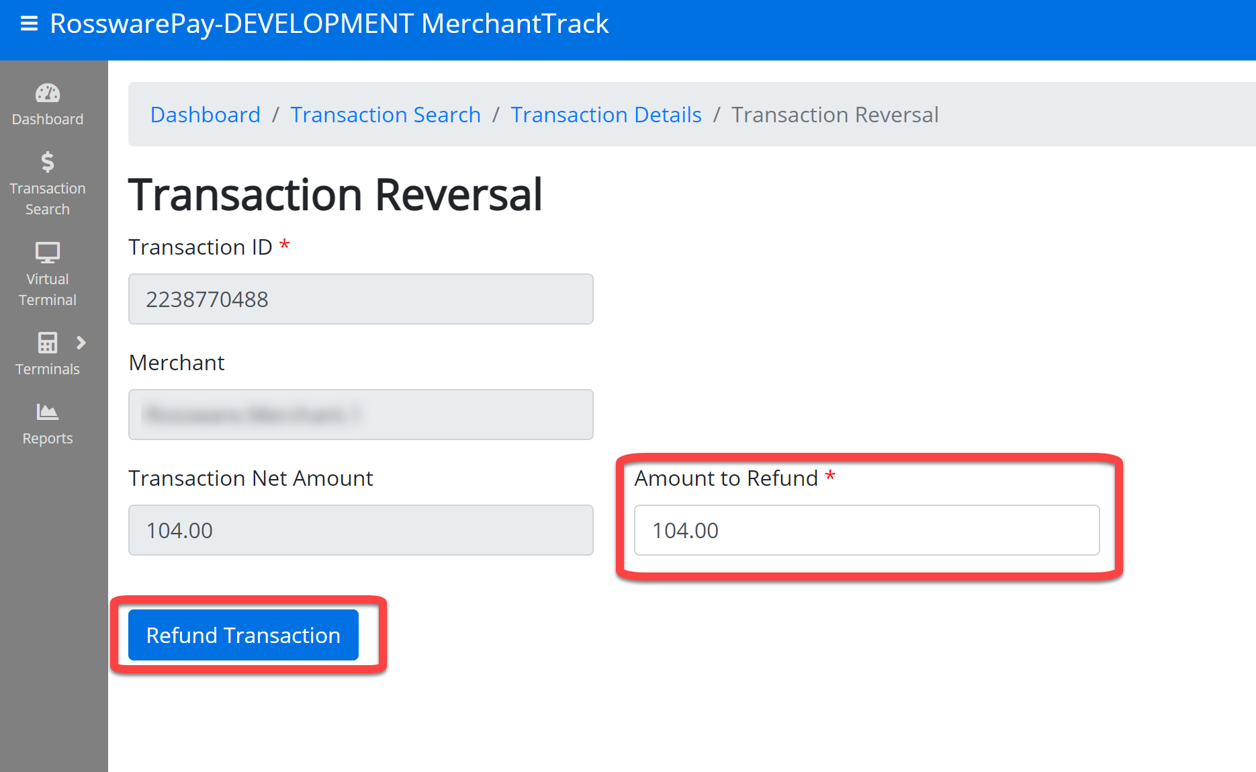Click the hamburger menu icon
The image size is (1256, 772).
29,24
